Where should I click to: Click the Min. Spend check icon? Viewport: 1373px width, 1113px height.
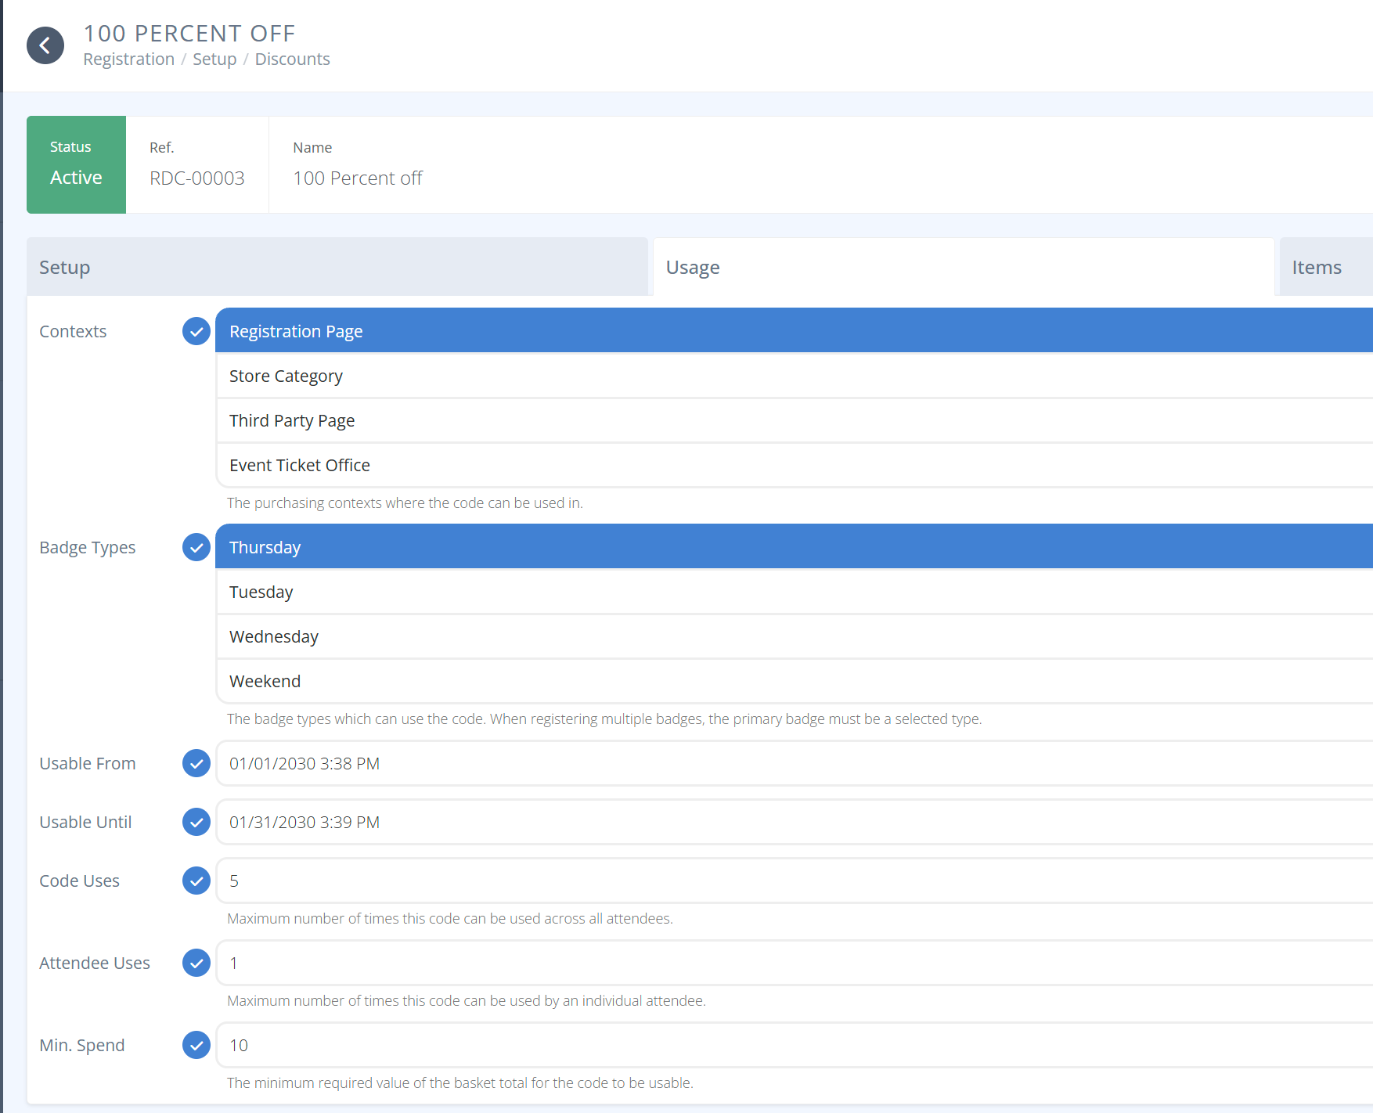(x=196, y=1045)
